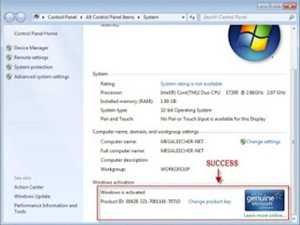Click shield icon beside Advanced system settings
This screenshot has width=300, height=225.
(9, 76)
